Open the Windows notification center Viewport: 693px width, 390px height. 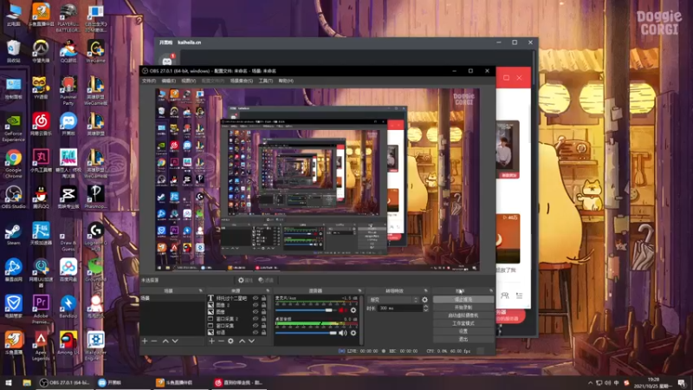click(683, 383)
